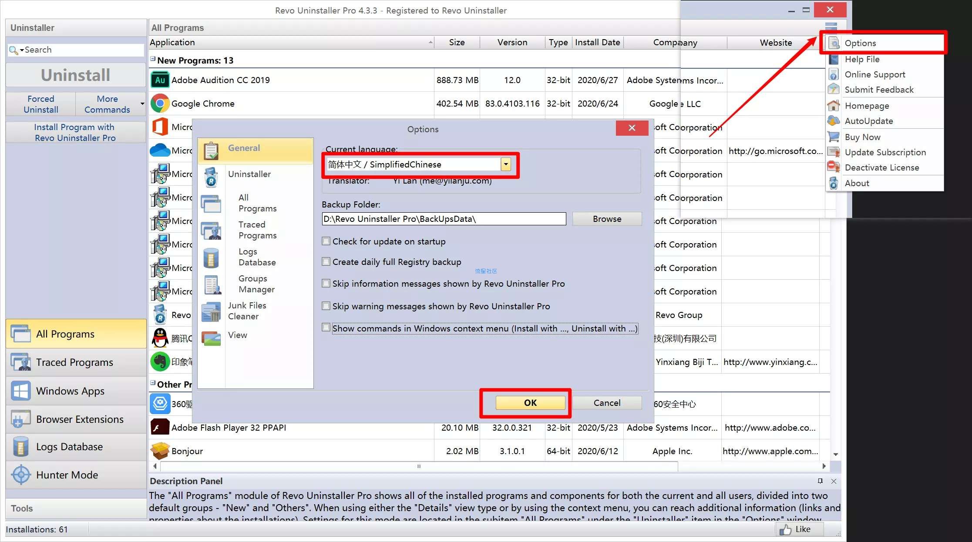This screenshot has width=972, height=542.
Task: Choose Submit Feedback menu entry
Action: click(885, 90)
